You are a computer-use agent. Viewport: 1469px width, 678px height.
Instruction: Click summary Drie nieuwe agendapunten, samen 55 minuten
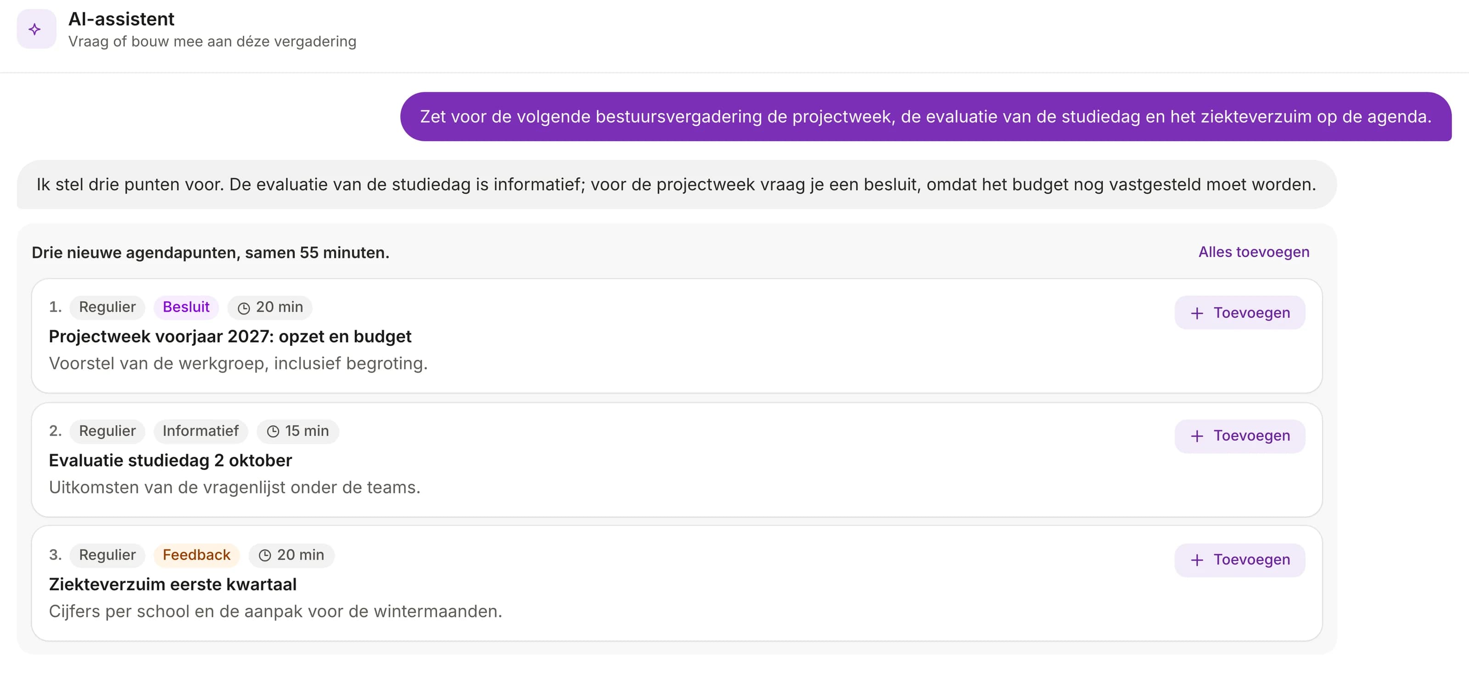tap(210, 252)
